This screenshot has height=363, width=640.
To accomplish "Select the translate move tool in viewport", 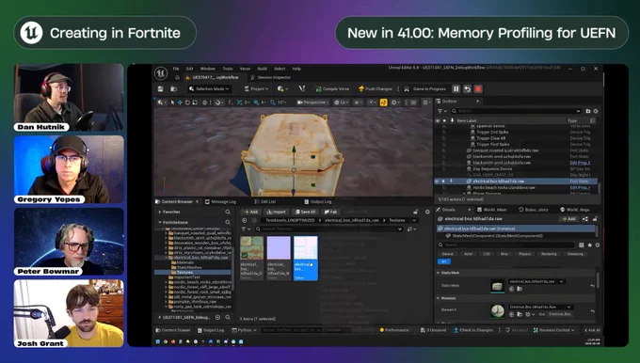I will 180,103.
